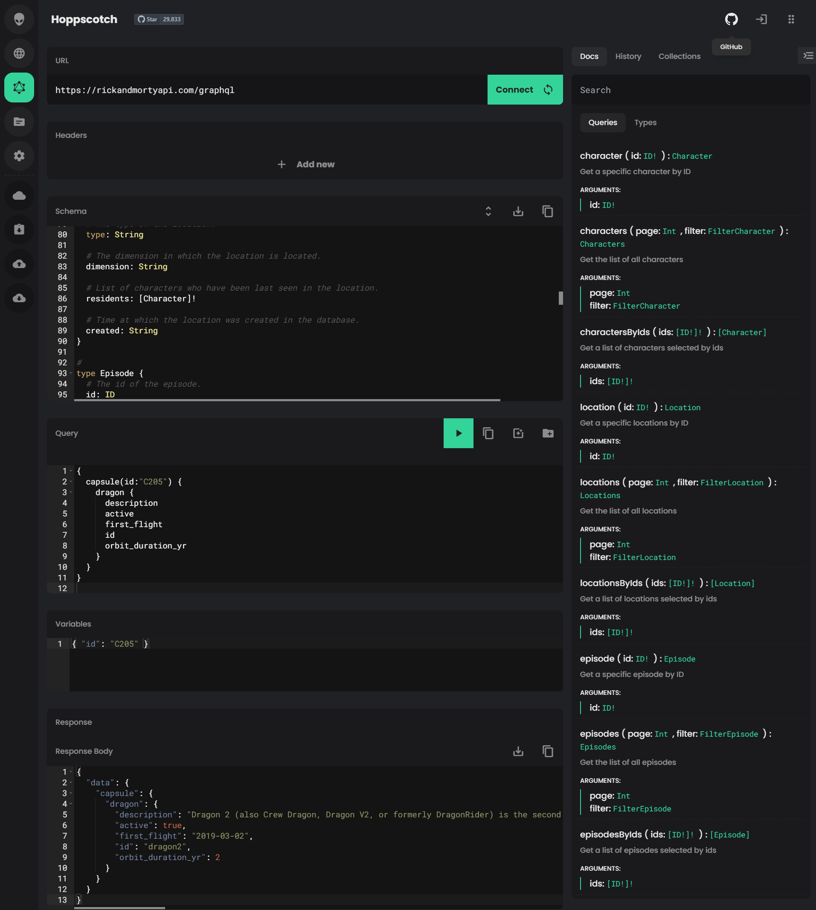
Task: Save query to collection folder icon
Action: pyautogui.click(x=547, y=433)
